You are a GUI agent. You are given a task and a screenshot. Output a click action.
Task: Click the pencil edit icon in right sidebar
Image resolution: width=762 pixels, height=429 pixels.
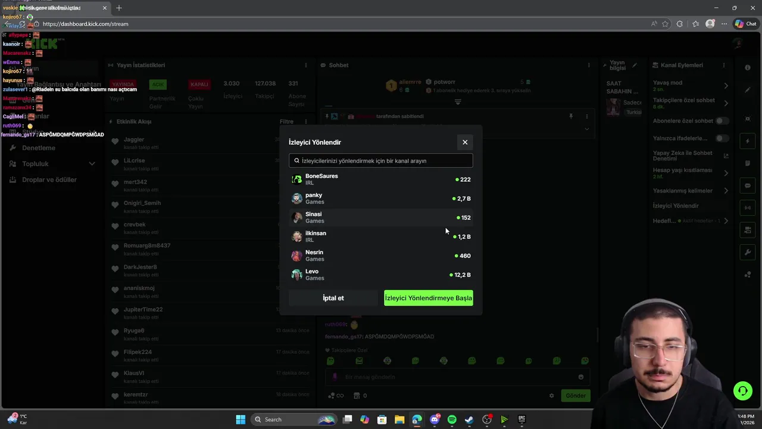pyautogui.click(x=748, y=89)
